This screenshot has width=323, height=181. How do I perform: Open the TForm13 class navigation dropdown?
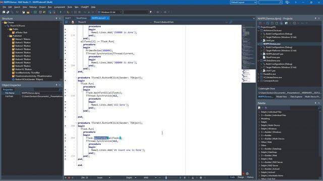pyautogui.click(x=150, y=22)
